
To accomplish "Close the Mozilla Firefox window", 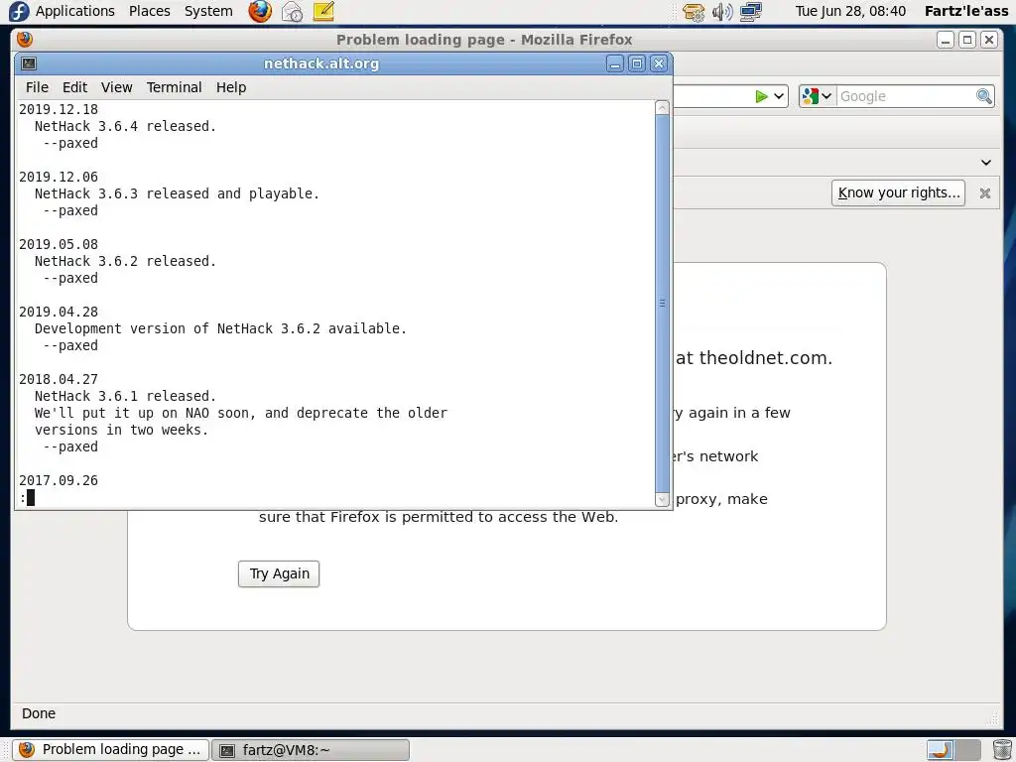I will pyautogui.click(x=989, y=40).
